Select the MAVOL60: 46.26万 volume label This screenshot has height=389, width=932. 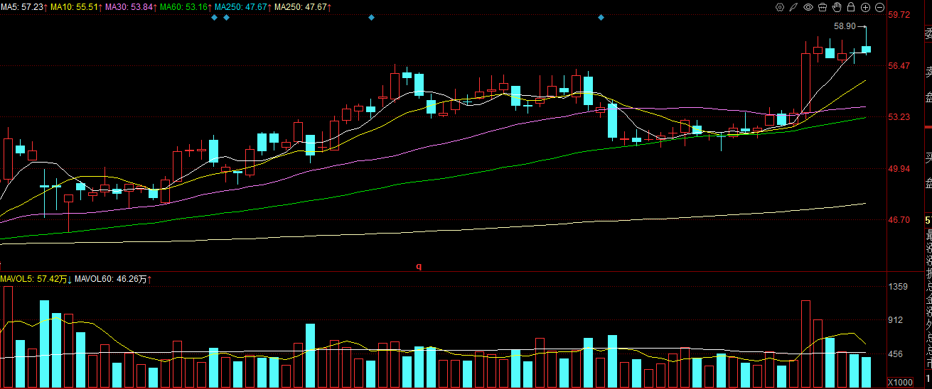pos(114,280)
